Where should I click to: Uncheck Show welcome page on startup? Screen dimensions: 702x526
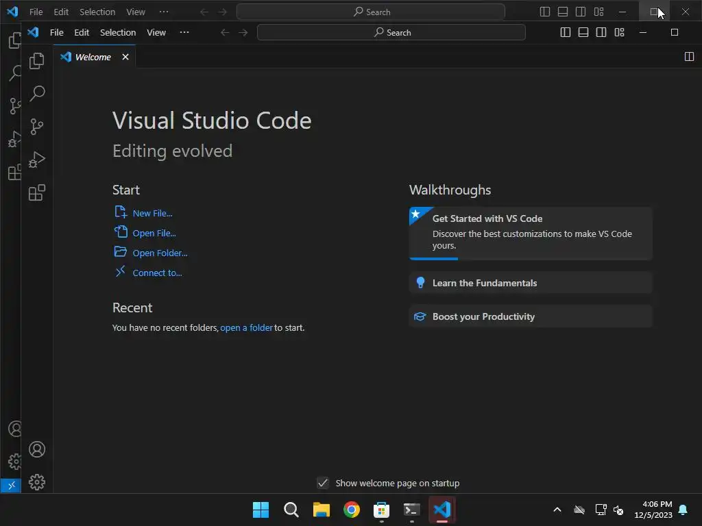tap(323, 483)
